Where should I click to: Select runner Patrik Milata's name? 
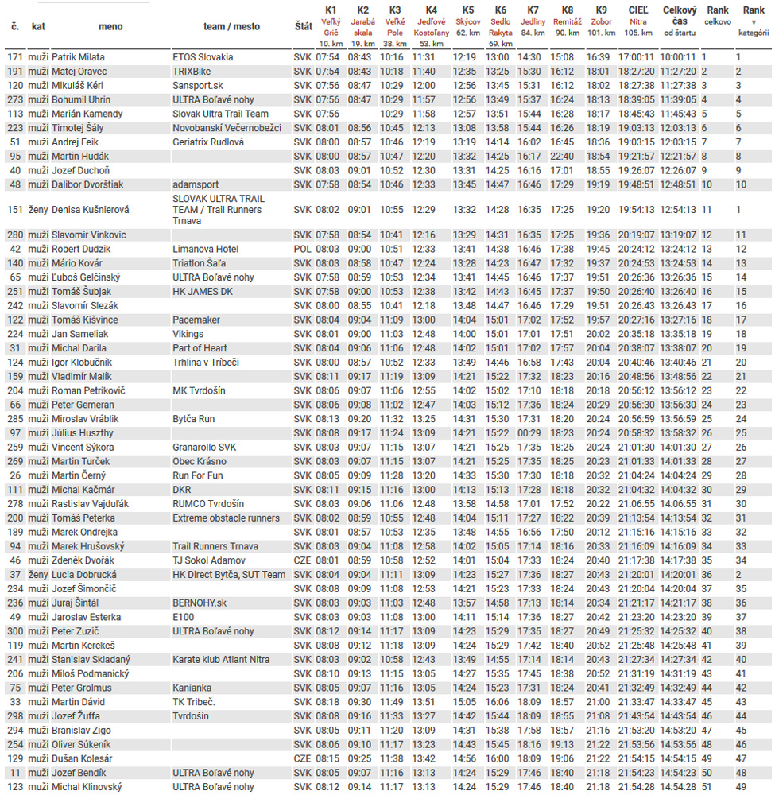pos(78,57)
